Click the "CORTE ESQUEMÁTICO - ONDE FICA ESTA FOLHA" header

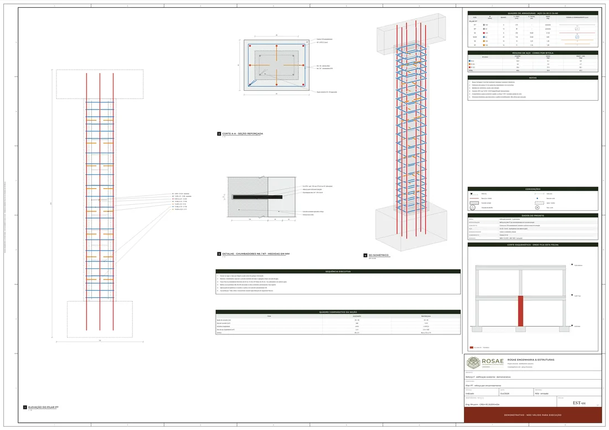[533, 245]
